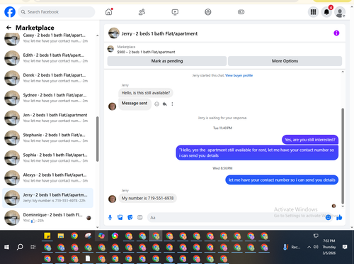The image size is (354, 264).
Task: React to the Message sent bubble with emoji
Action: coord(156,104)
